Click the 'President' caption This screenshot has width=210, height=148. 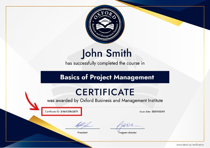83,133
